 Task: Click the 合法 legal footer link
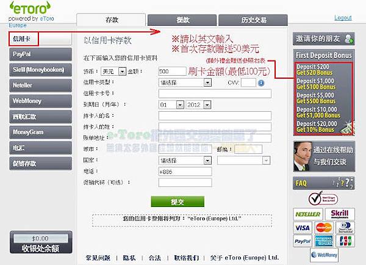[x=155, y=258]
